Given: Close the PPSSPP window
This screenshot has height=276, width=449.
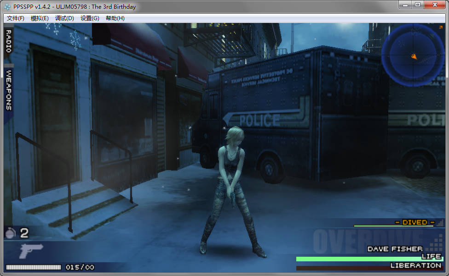Looking at the screenshot, I should point(435,5).
